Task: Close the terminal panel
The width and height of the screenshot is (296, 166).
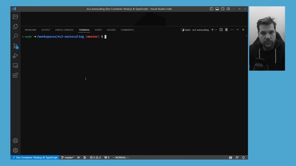Action: coord(243,30)
